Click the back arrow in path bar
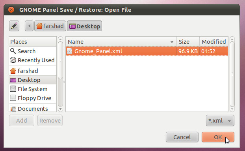This screenshot has height=151, width=245. [29, 26]
